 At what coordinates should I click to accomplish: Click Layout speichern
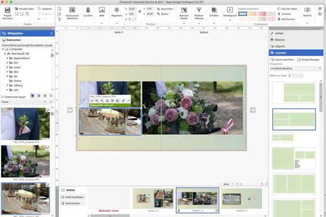[x=283, y=60]
